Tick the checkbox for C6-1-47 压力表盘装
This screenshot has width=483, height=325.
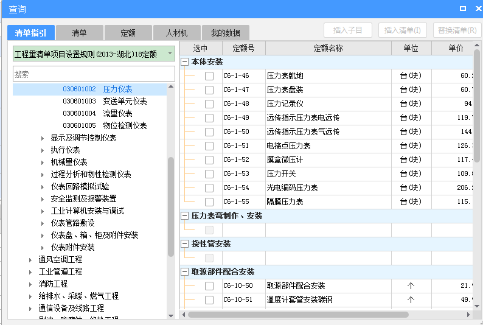tap(209, 90)
